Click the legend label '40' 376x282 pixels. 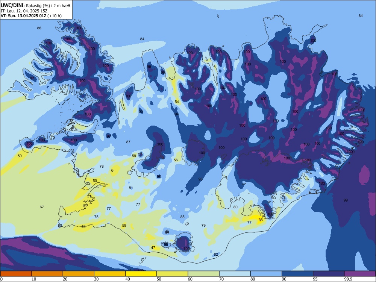(x=127, y=279)
